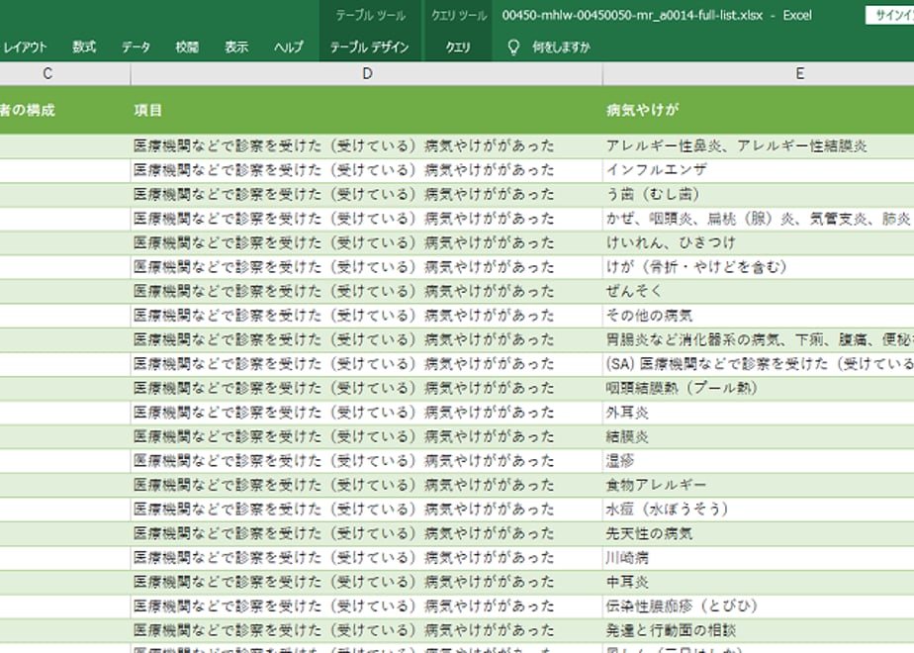Click the 病気やけが table header cell
The image size is (914, 653).
[x=759, y=110]
